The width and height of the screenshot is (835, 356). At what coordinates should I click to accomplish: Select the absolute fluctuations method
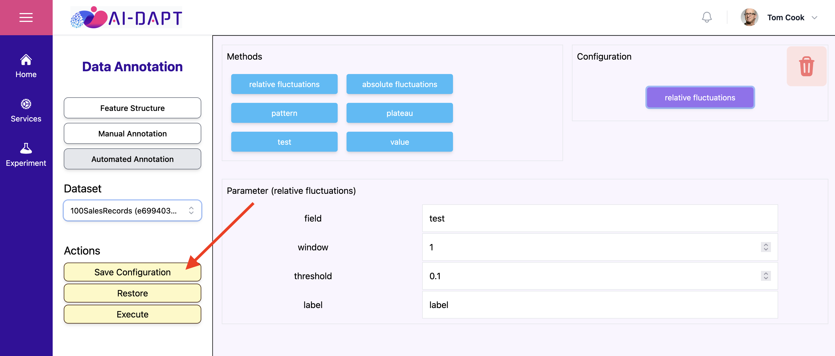click(399, 84)
